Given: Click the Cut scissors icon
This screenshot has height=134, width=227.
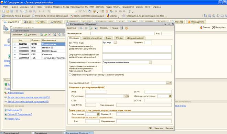Looking at the screenshot, I should click(17, 11).
